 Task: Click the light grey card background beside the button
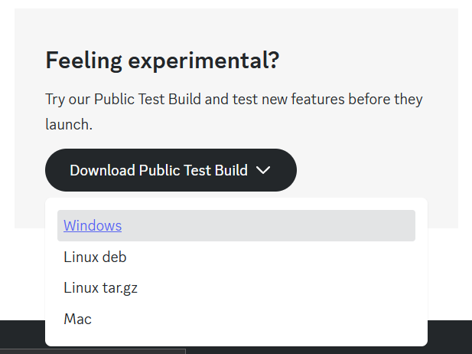375,170
